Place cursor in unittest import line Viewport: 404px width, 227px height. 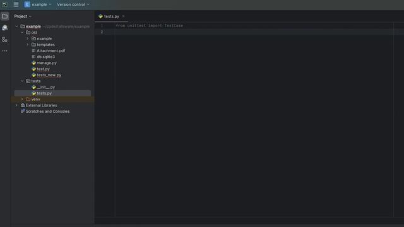149,26
